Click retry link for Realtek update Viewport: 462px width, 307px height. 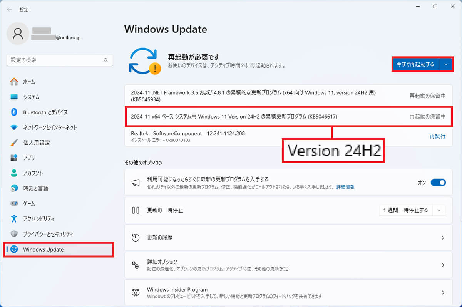(x=438, y=136)
